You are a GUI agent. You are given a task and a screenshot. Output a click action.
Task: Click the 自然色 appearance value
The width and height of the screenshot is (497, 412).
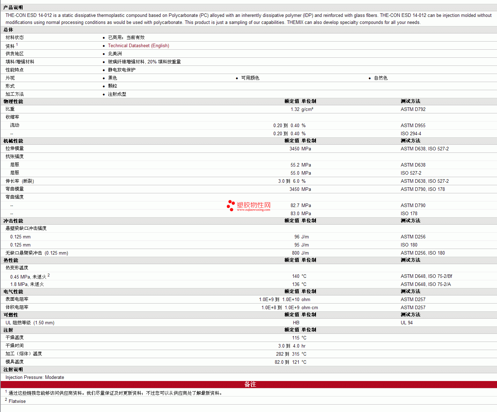click(x=381, y=78)
